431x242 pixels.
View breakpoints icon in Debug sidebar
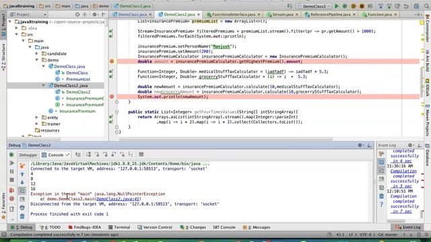[11, 190]
